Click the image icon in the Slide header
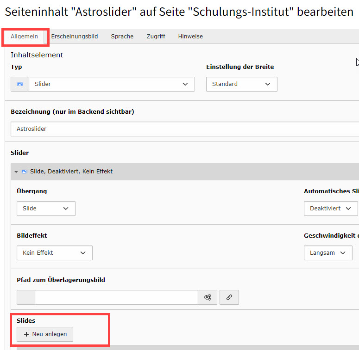Image resolution: width=359 pixels, height=350 pixels. pyautogui.click(x=24, y=172)
